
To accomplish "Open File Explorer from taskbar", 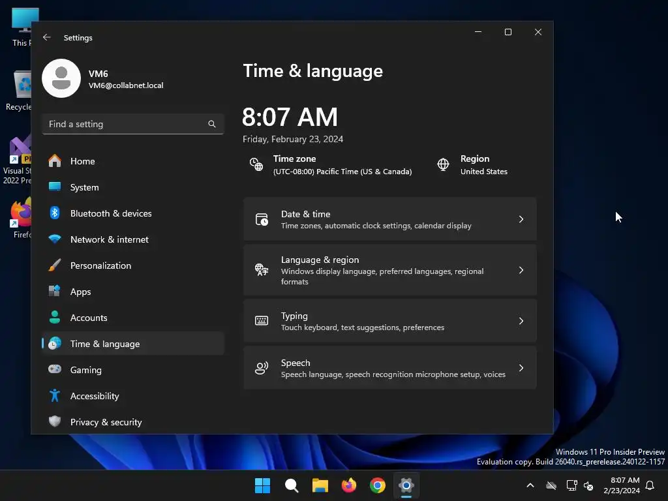I will [x=320, y=485].
